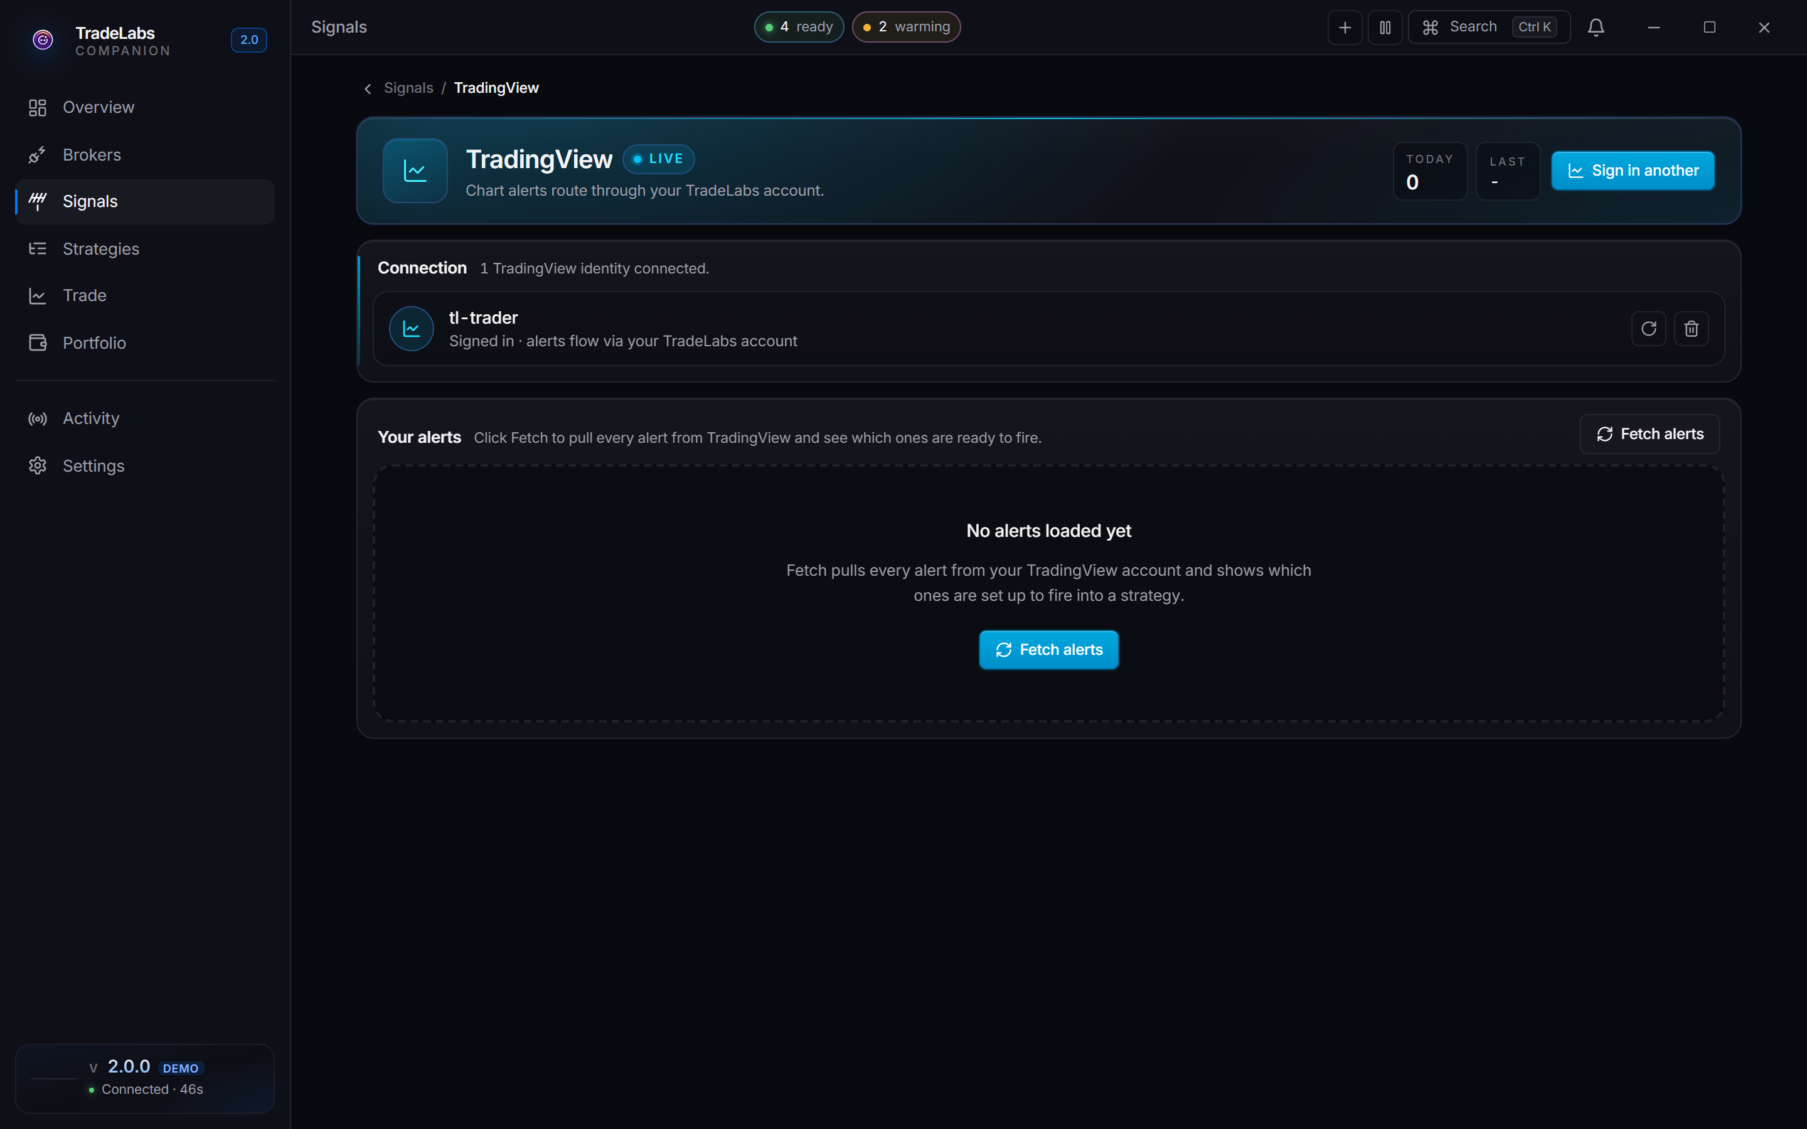This screenshot has height=1129, width=1807.
Task: Refresh the tl-trader connection
Action: [1649, 329]
